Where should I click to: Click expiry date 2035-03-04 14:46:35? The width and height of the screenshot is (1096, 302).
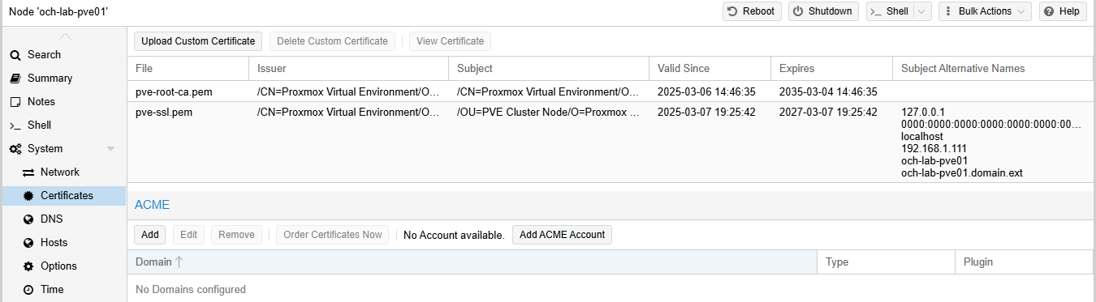pyautogui.click(x=828, y=91)
